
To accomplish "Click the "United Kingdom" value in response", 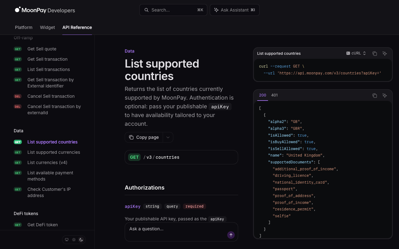I will click(304, 155).
